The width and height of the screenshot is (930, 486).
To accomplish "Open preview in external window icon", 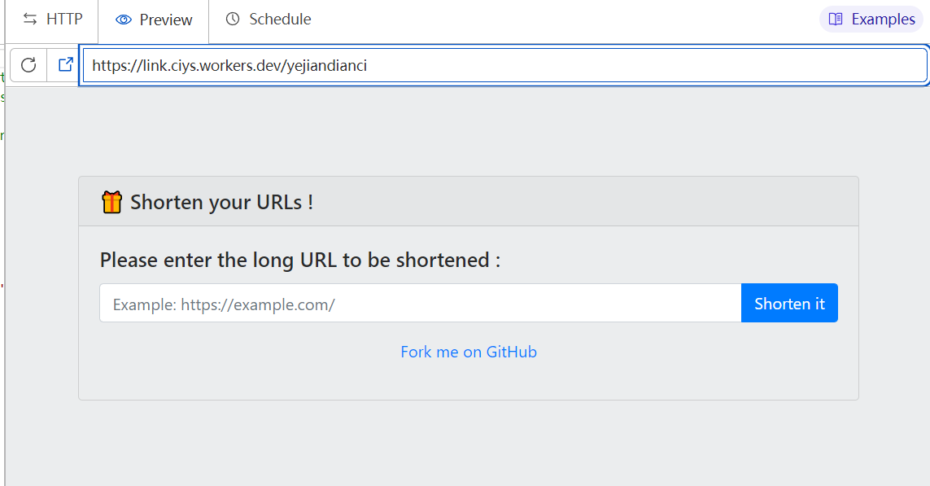I will 65,65.
